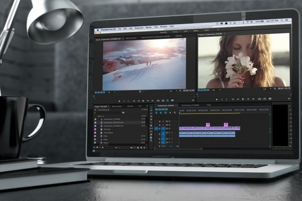The height and width of the screenshot is (201, 302).
Task: Toggle V3 track output eye
Action: click(x=170, y=121)
